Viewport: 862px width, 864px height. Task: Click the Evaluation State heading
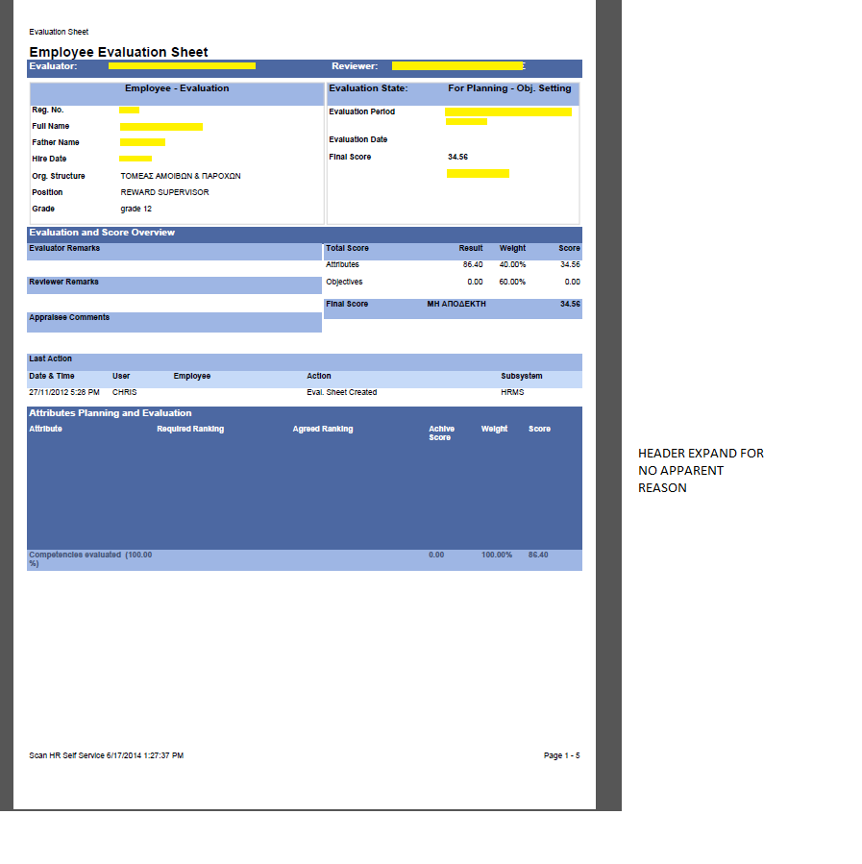368,88
